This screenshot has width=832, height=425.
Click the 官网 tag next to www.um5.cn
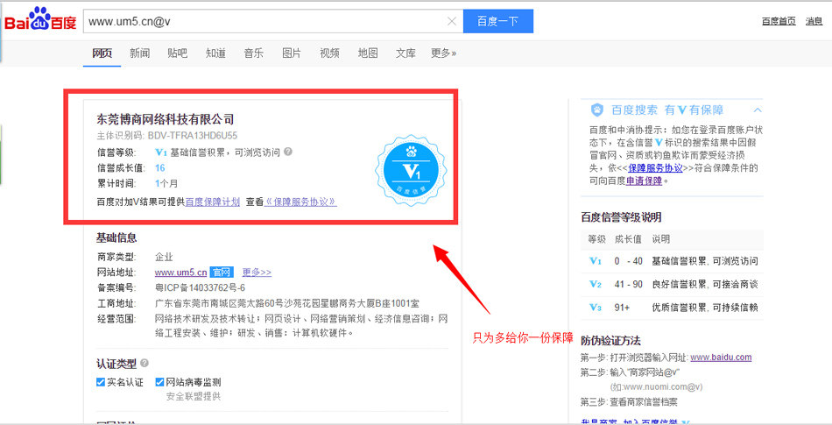point(222,273)
